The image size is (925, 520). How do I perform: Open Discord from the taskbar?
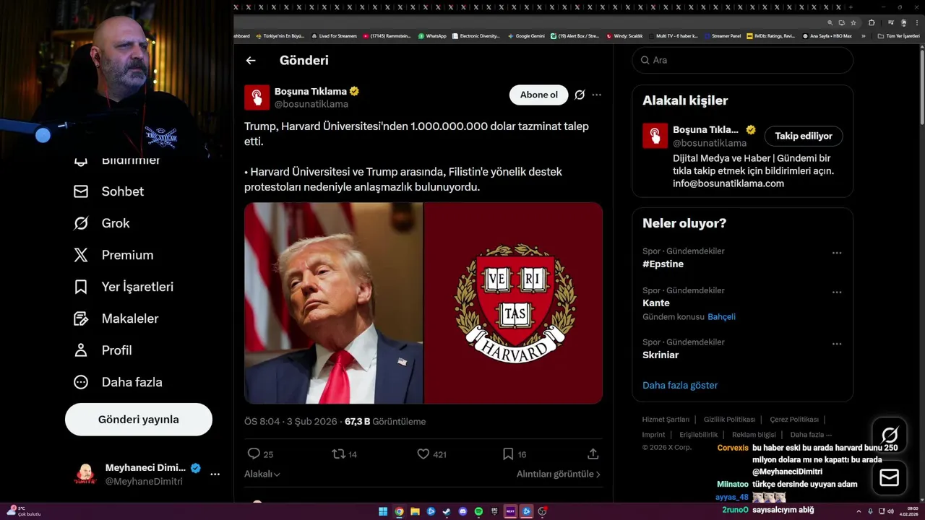(462, 511)
